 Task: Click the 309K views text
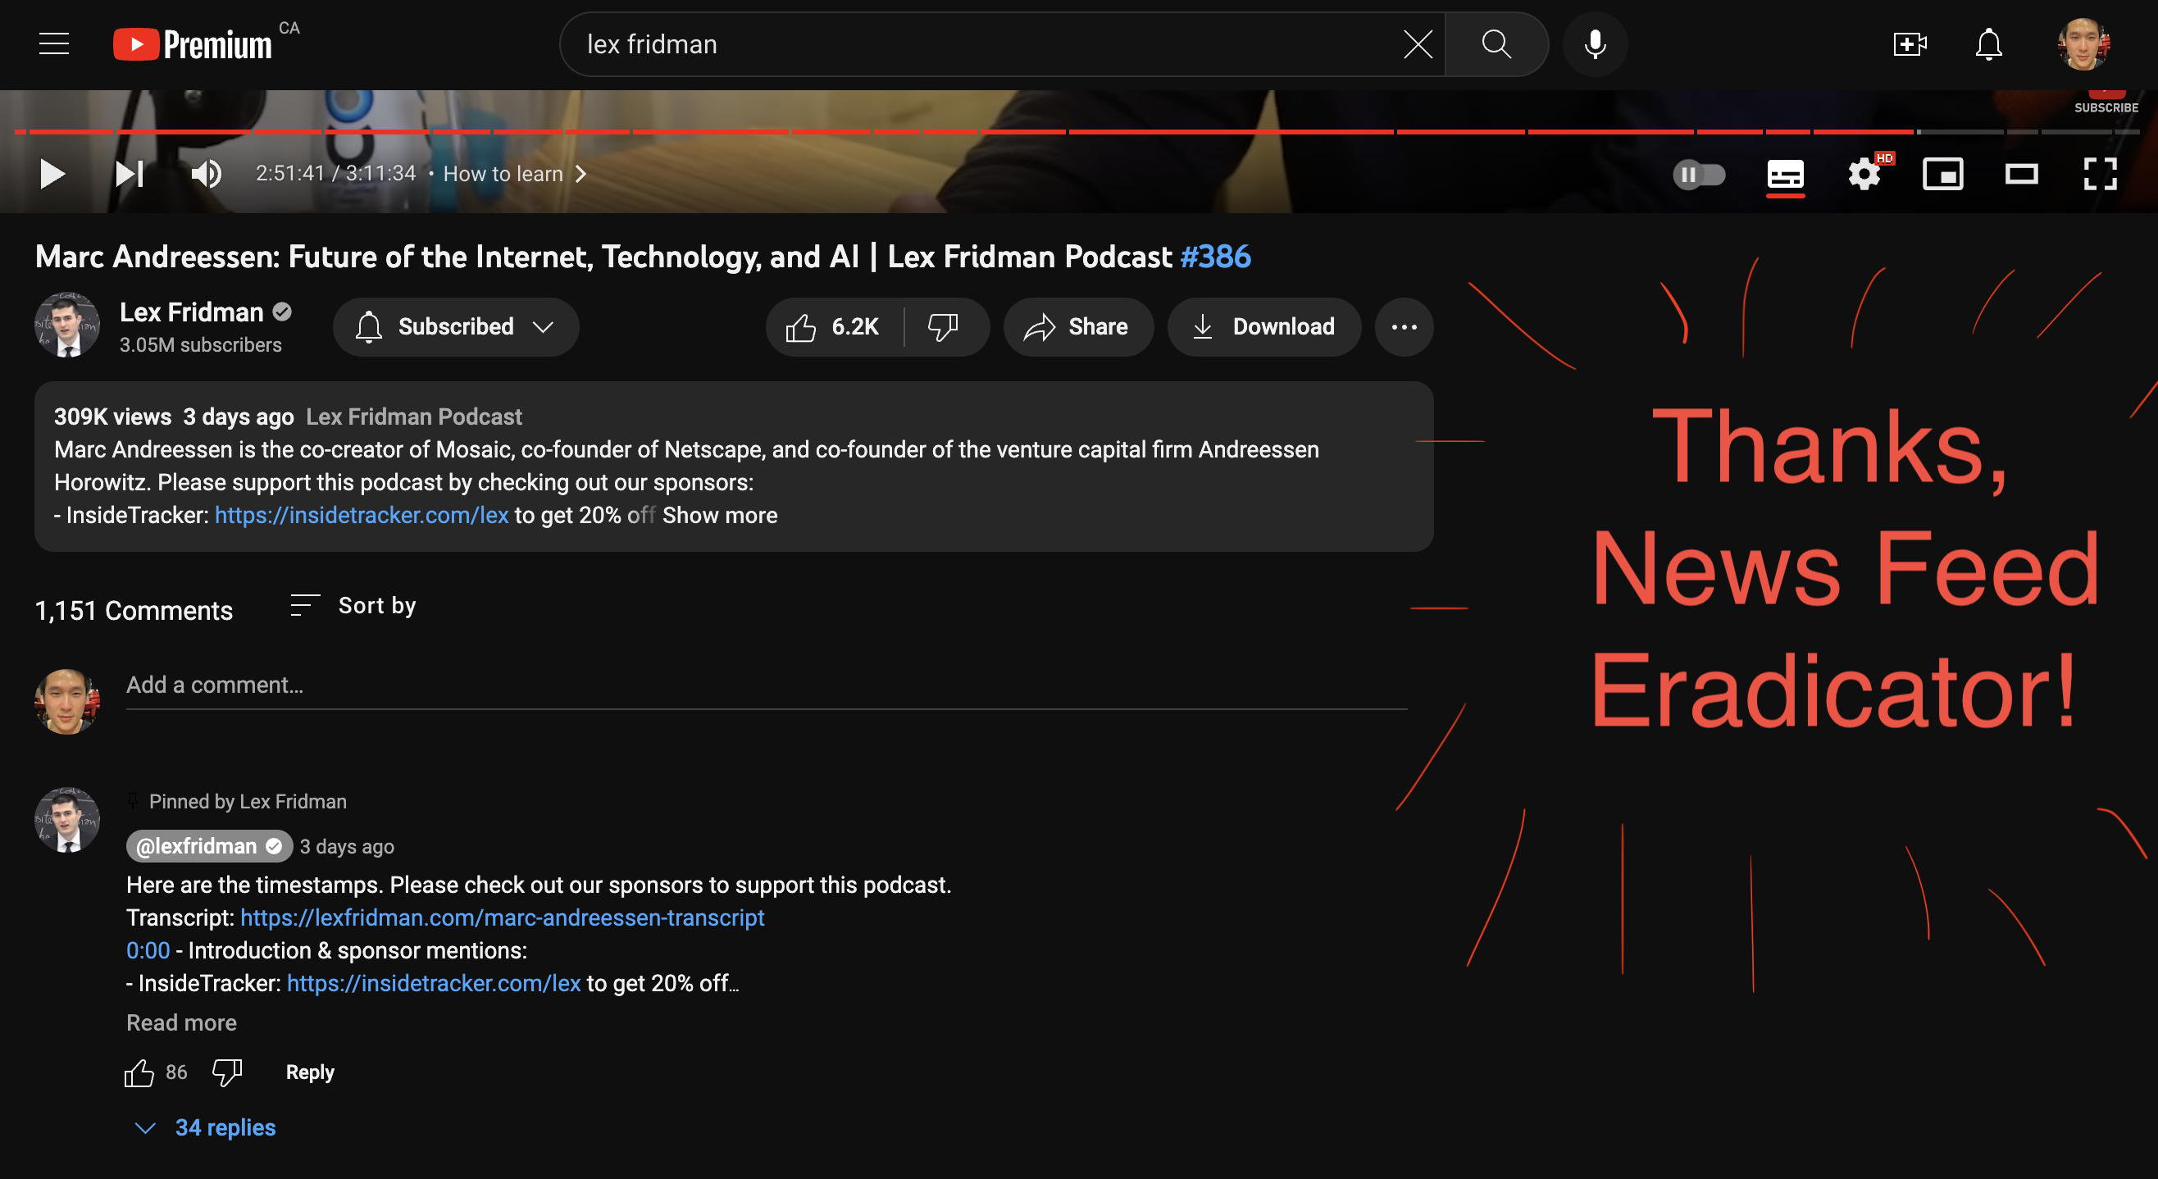click(112, 417)
